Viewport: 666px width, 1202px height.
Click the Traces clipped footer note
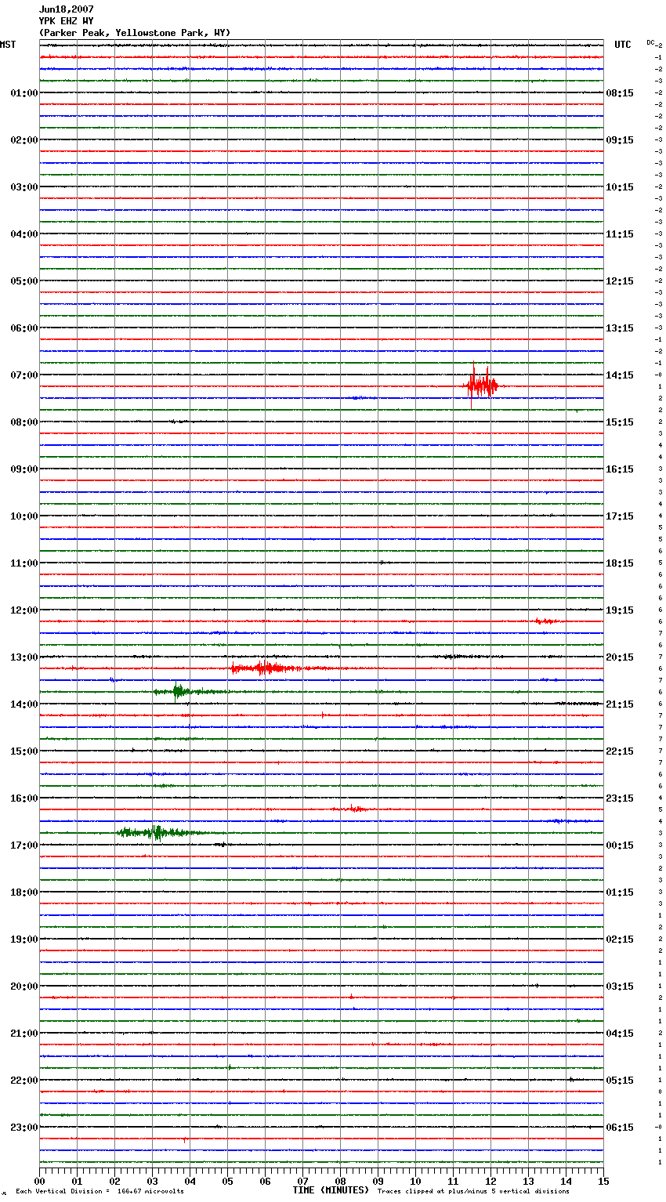click(x=473, y=1191)
